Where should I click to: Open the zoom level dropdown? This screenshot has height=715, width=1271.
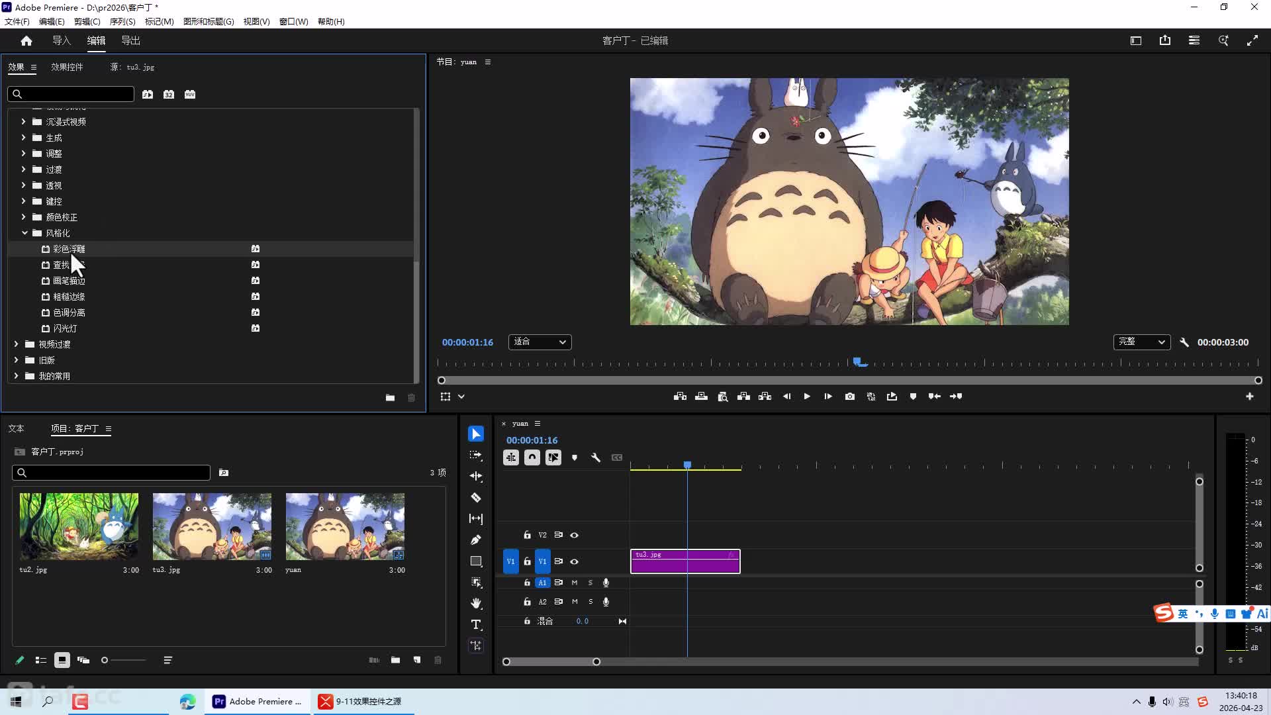tap(540, 342)
